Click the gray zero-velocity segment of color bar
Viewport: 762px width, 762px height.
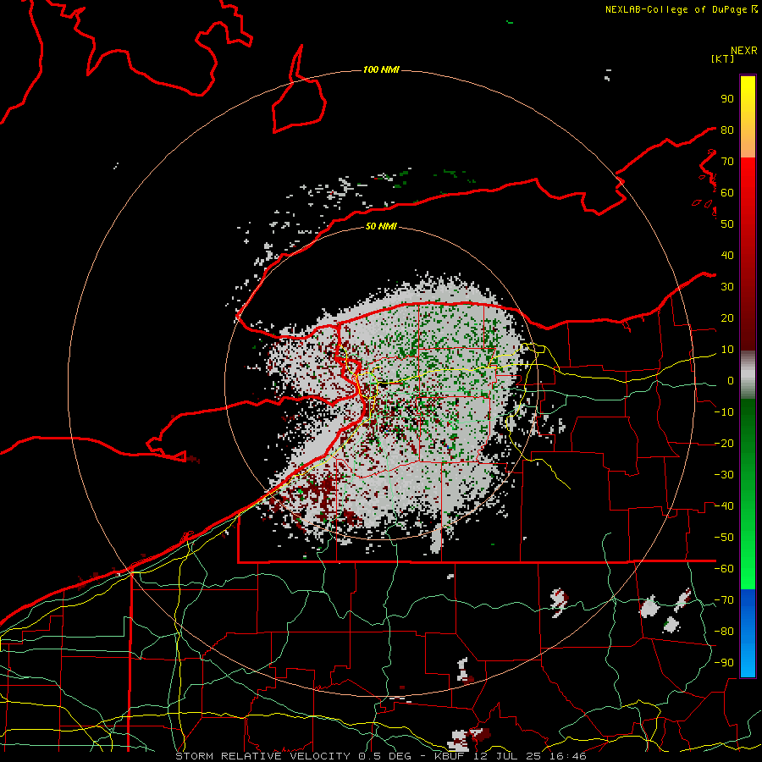tap(748, 375)
